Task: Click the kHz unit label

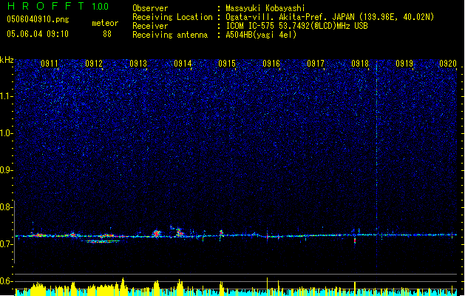Action: pyautogui.click(x=7, y=60)
